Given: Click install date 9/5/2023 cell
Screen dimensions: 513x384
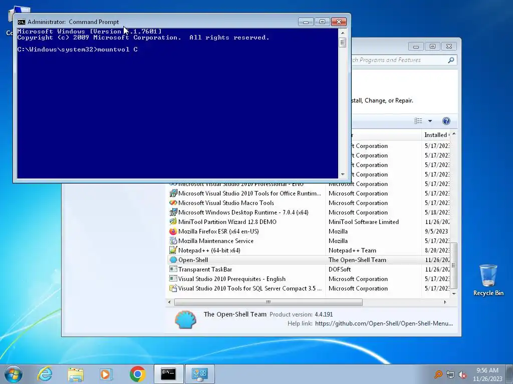Looking at the screenshot, I should point(436,231).
